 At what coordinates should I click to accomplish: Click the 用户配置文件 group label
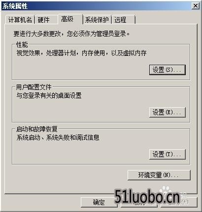[34, 87]
